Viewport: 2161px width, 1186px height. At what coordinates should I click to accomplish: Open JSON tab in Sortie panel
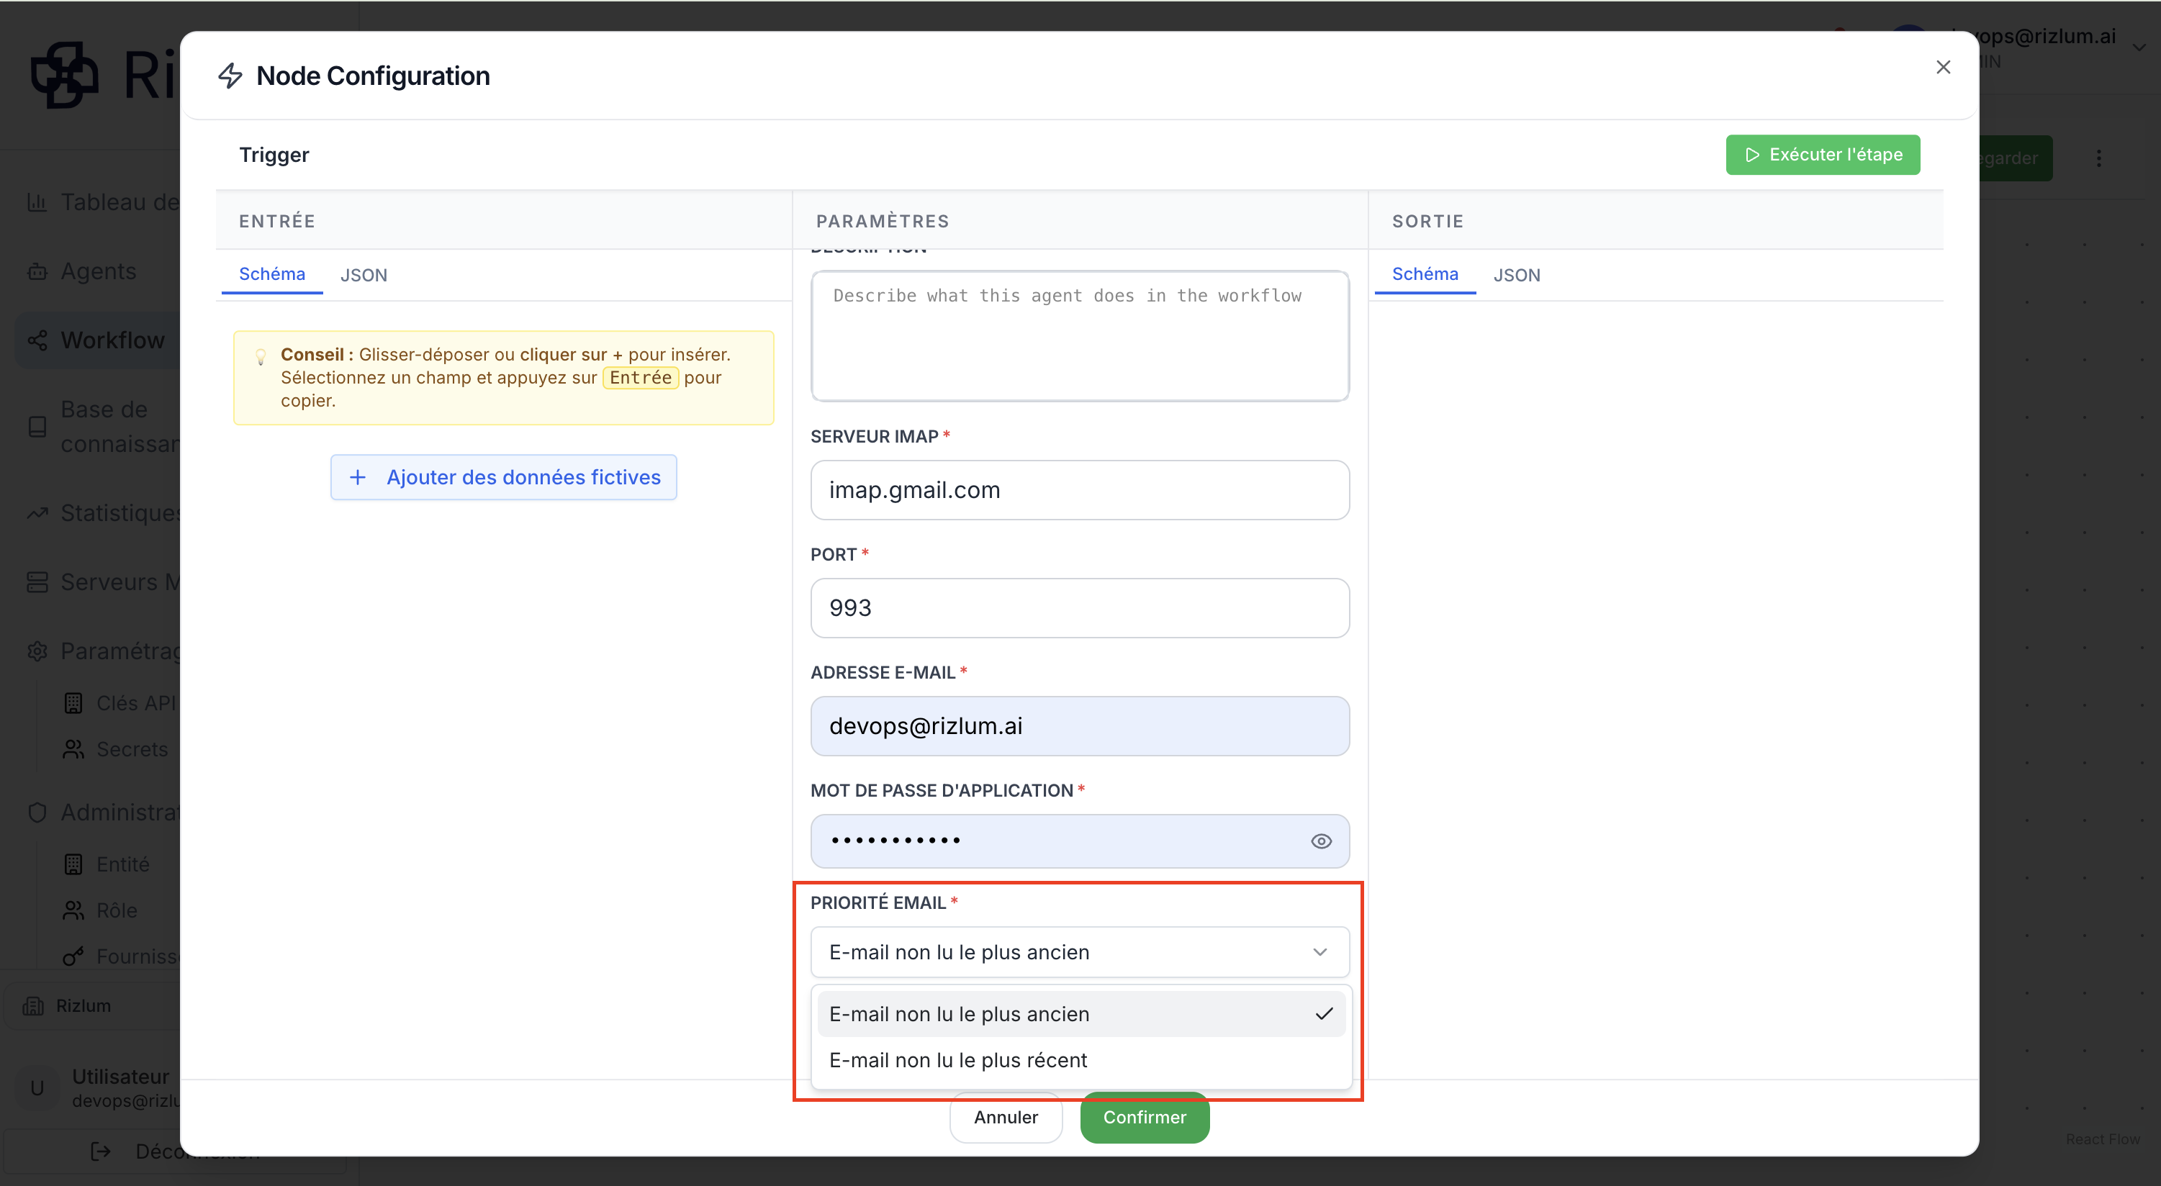1516,275
